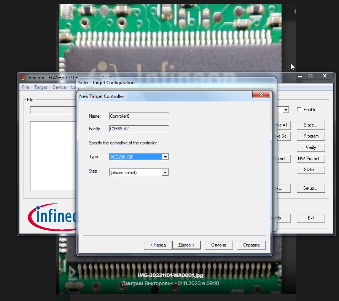Image resolution: width=339 pixels, height=301 pixels.
Task: Toggle the Enable checkbox
Action: point(299,110)
